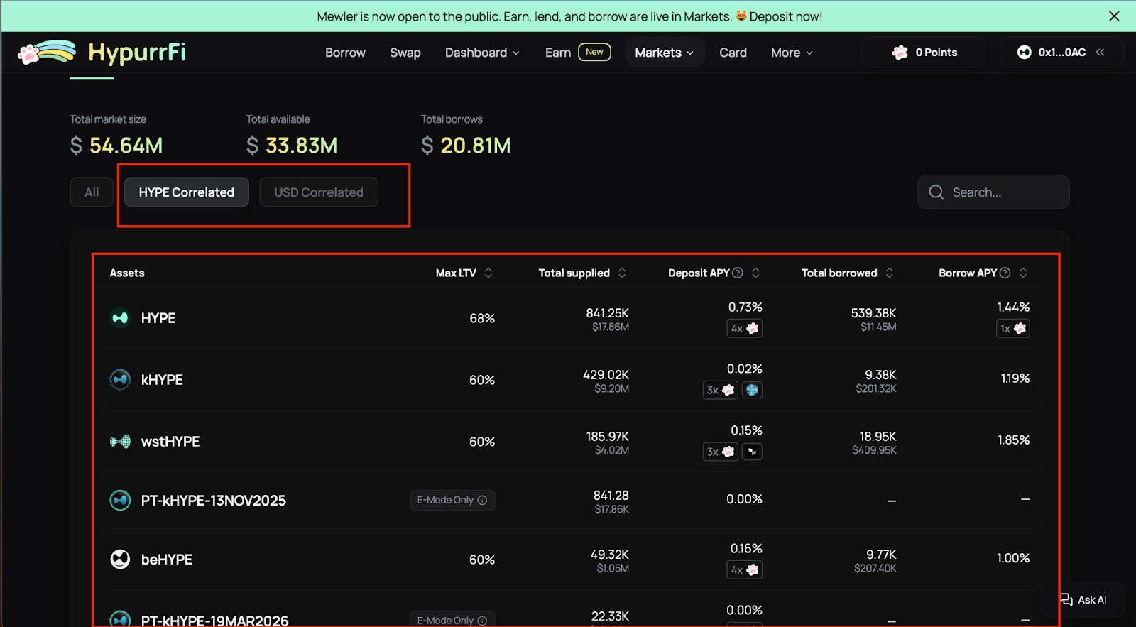Click kHYPE blue reward icon badge
The height and width of the screenshot is (627, 1136).
point(752,390)
